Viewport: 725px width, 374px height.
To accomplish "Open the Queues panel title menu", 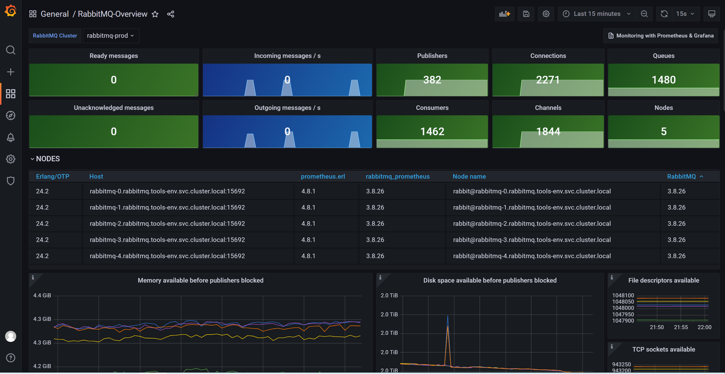I will 664,56.
